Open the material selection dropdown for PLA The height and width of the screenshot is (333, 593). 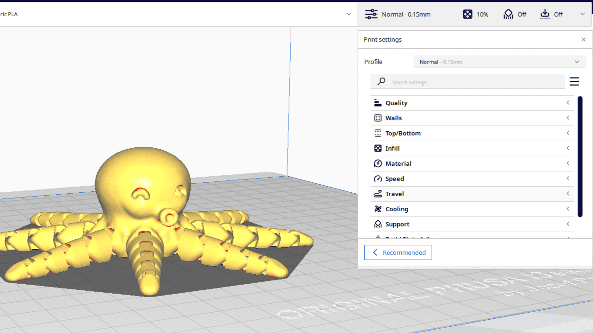(x=349, y=14)
